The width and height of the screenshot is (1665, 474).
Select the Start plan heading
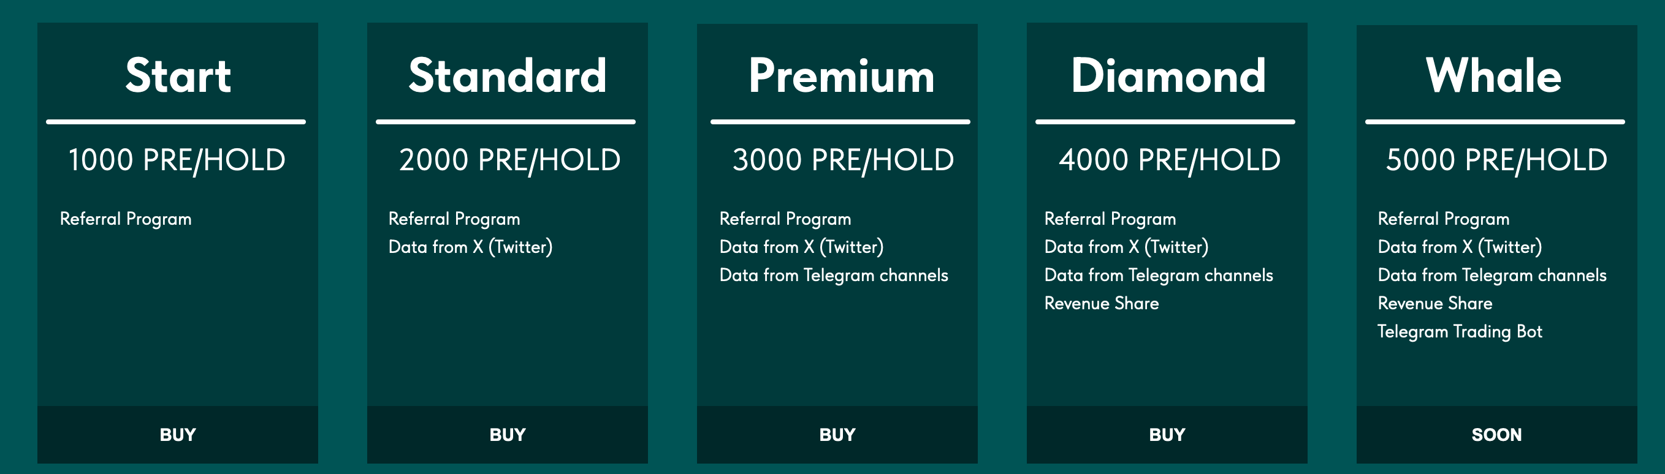tap(178, 75)
